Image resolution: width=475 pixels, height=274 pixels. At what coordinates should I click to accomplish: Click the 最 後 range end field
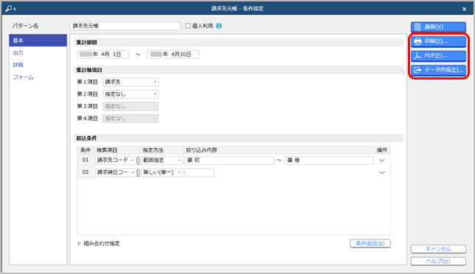coord(329,161)
